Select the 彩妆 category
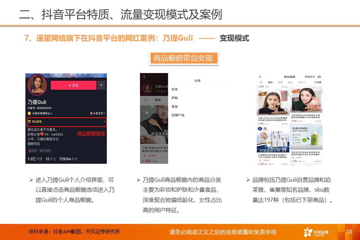The height and width of the screenshot is (240, 360). (175, 89)
